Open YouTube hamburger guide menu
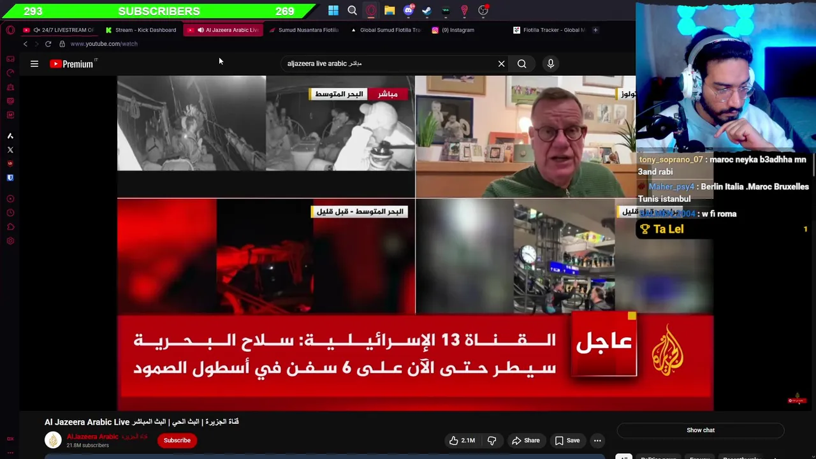The width and height of the screenshot is (816, 459). pos(34,64)
